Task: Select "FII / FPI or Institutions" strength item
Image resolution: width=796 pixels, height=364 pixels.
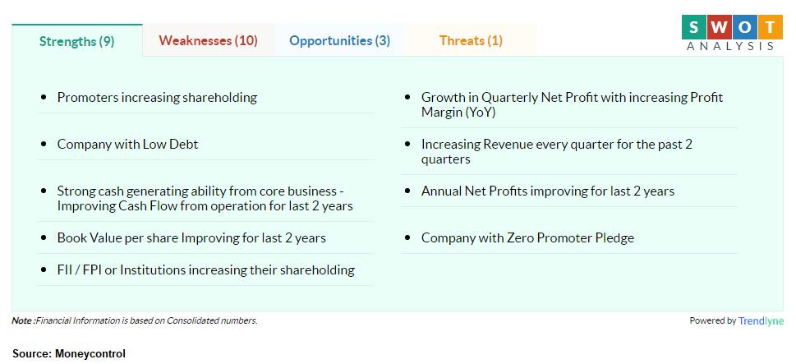Action: (205, 270)
